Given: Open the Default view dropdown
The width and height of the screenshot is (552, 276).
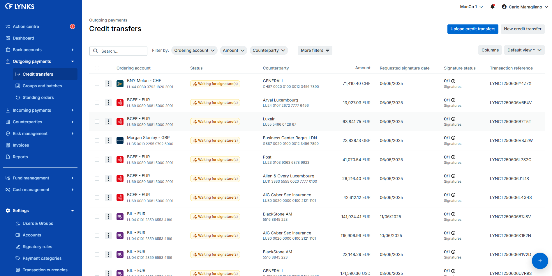Looking at the screenshot, I should pyautogui.click(x=524, y=50).
